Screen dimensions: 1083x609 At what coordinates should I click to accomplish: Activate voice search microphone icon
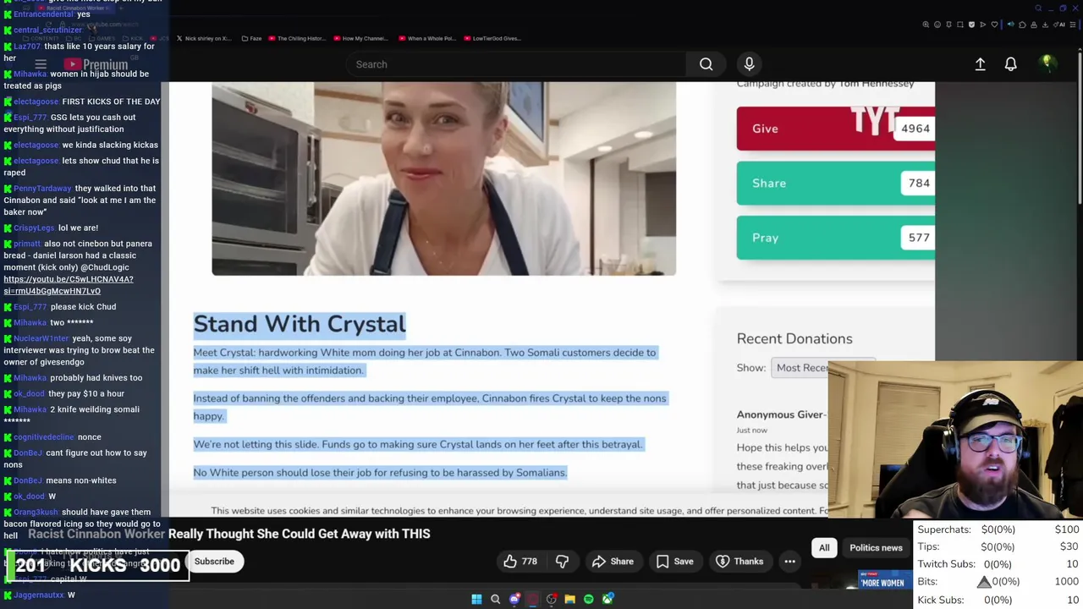pyautogui.click(x=749, y=64)
